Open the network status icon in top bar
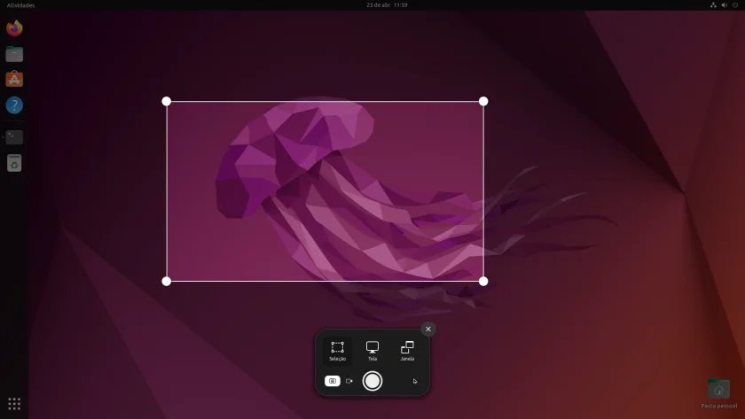 713,5
